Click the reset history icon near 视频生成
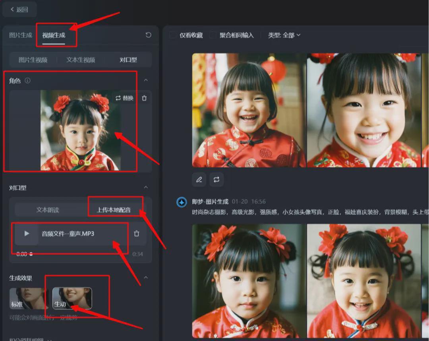Viewport: 429px width, 341px height. (148, 35)
